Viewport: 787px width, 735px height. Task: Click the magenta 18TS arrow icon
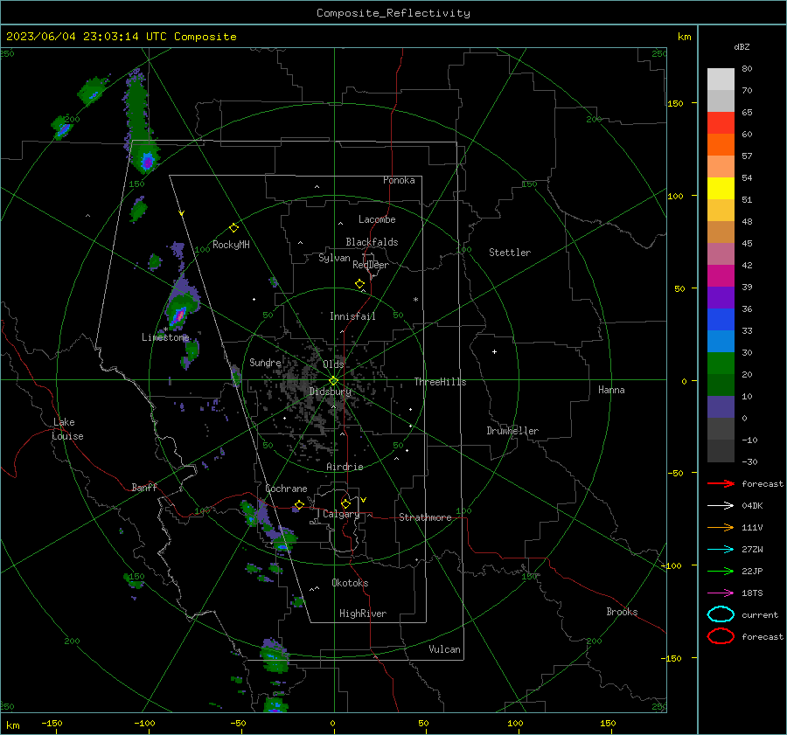721,593
